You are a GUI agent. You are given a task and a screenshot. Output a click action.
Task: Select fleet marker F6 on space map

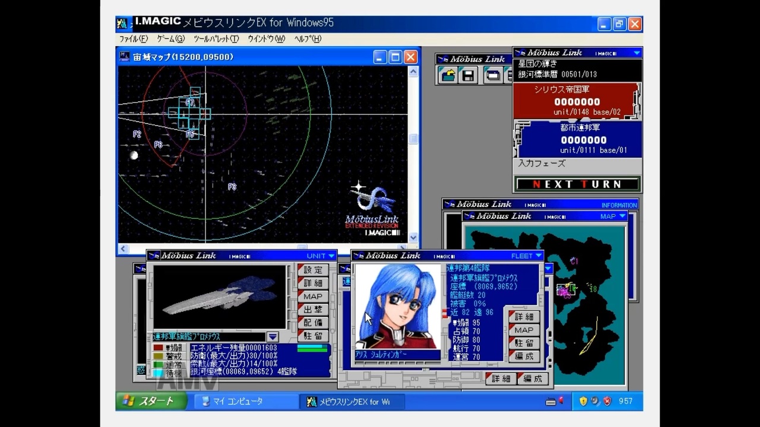(x=159, y=145)
